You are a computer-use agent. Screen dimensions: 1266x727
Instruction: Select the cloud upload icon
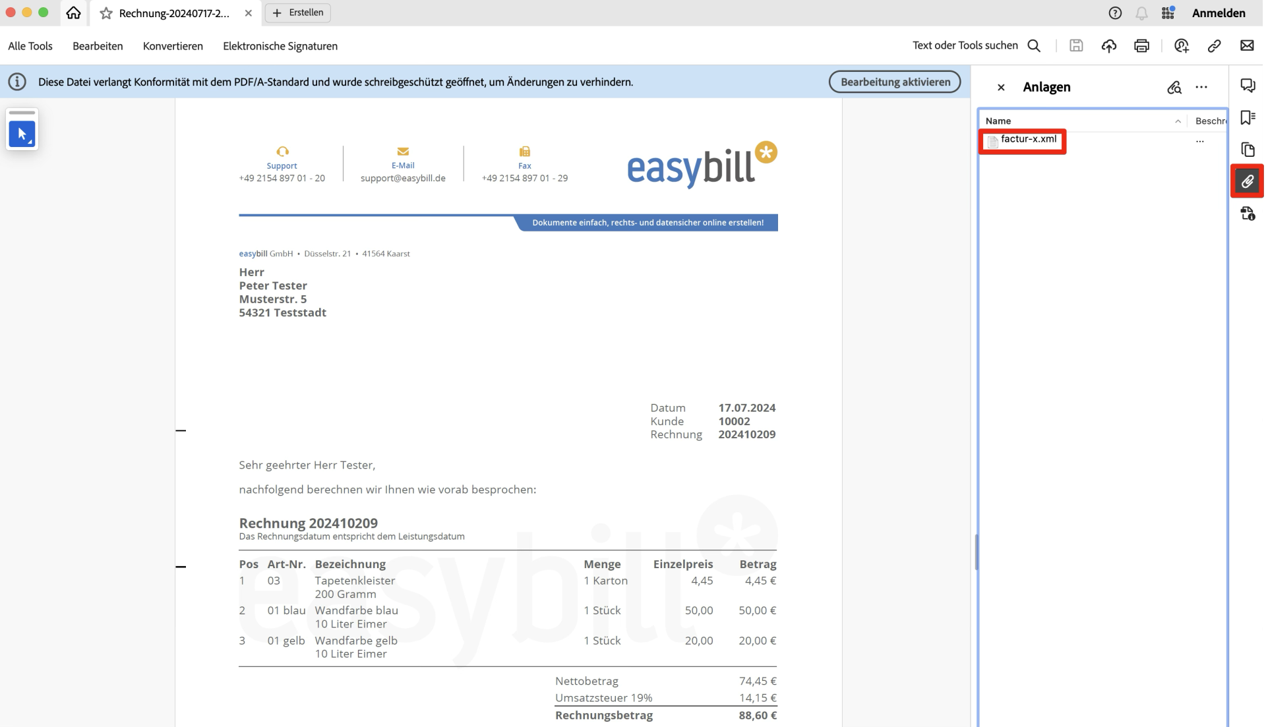click(x=1109, y=45)
